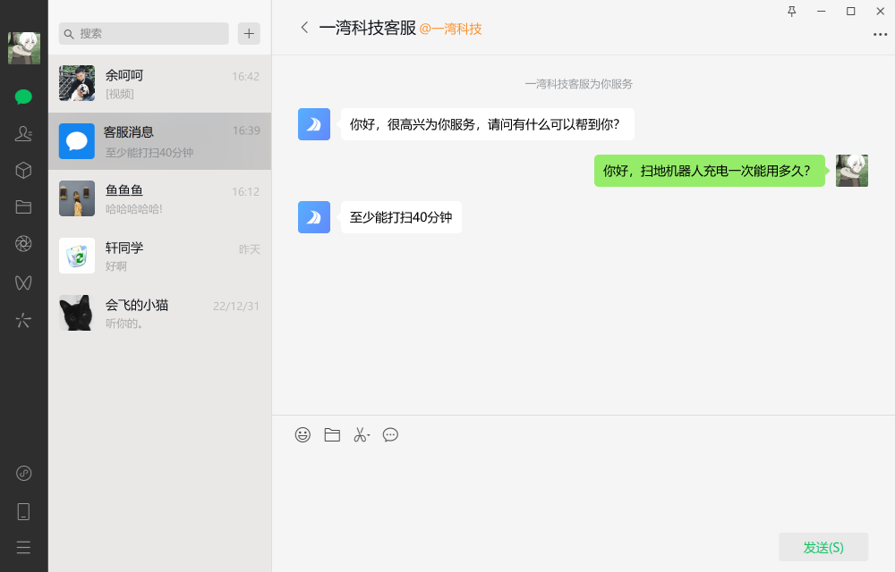Click your profile avatar at top left
This screenshot has width=895, height=572.
coord(24,48)
